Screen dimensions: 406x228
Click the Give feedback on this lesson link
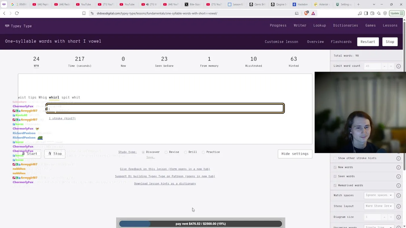[165, 169]
